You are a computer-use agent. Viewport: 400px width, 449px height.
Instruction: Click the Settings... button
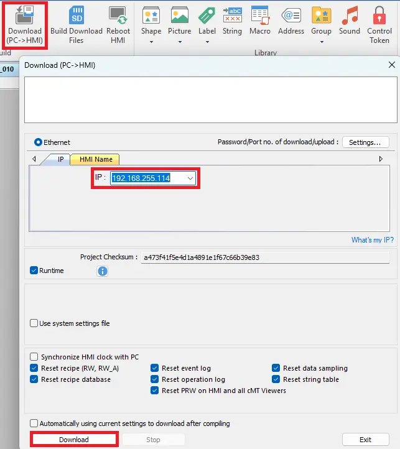click(x=365, y=142)
